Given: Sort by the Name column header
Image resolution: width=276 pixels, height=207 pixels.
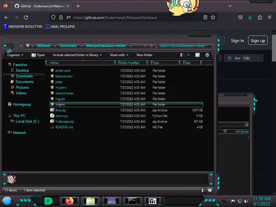Looking at the screenshot, I should (80, 63).
